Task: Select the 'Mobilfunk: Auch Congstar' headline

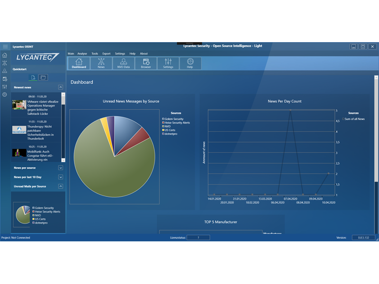Action: 40,156
